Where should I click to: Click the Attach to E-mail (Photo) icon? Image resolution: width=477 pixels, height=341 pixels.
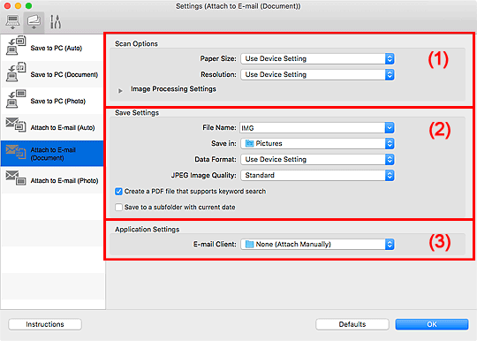click(x=16, y=178)
